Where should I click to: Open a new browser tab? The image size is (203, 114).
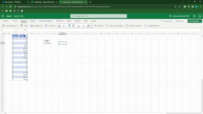(x=90, y=2)
